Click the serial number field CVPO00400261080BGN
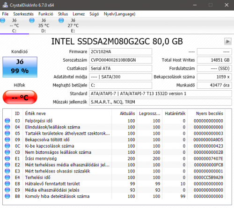This screenshot has width=234, height=208. 120,60
